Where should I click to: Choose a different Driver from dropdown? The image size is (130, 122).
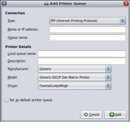[x=75, y=86]
